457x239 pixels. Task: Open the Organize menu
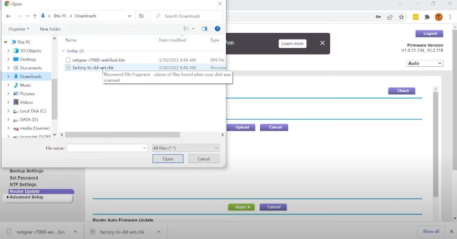tap(19, 29)
